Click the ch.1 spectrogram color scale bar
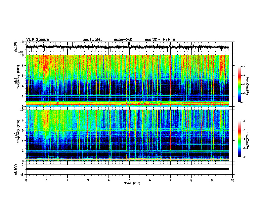 (x=239, y=84)
